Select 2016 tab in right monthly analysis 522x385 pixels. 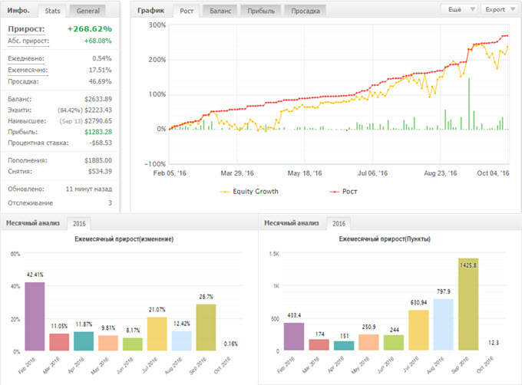(339, 223)
